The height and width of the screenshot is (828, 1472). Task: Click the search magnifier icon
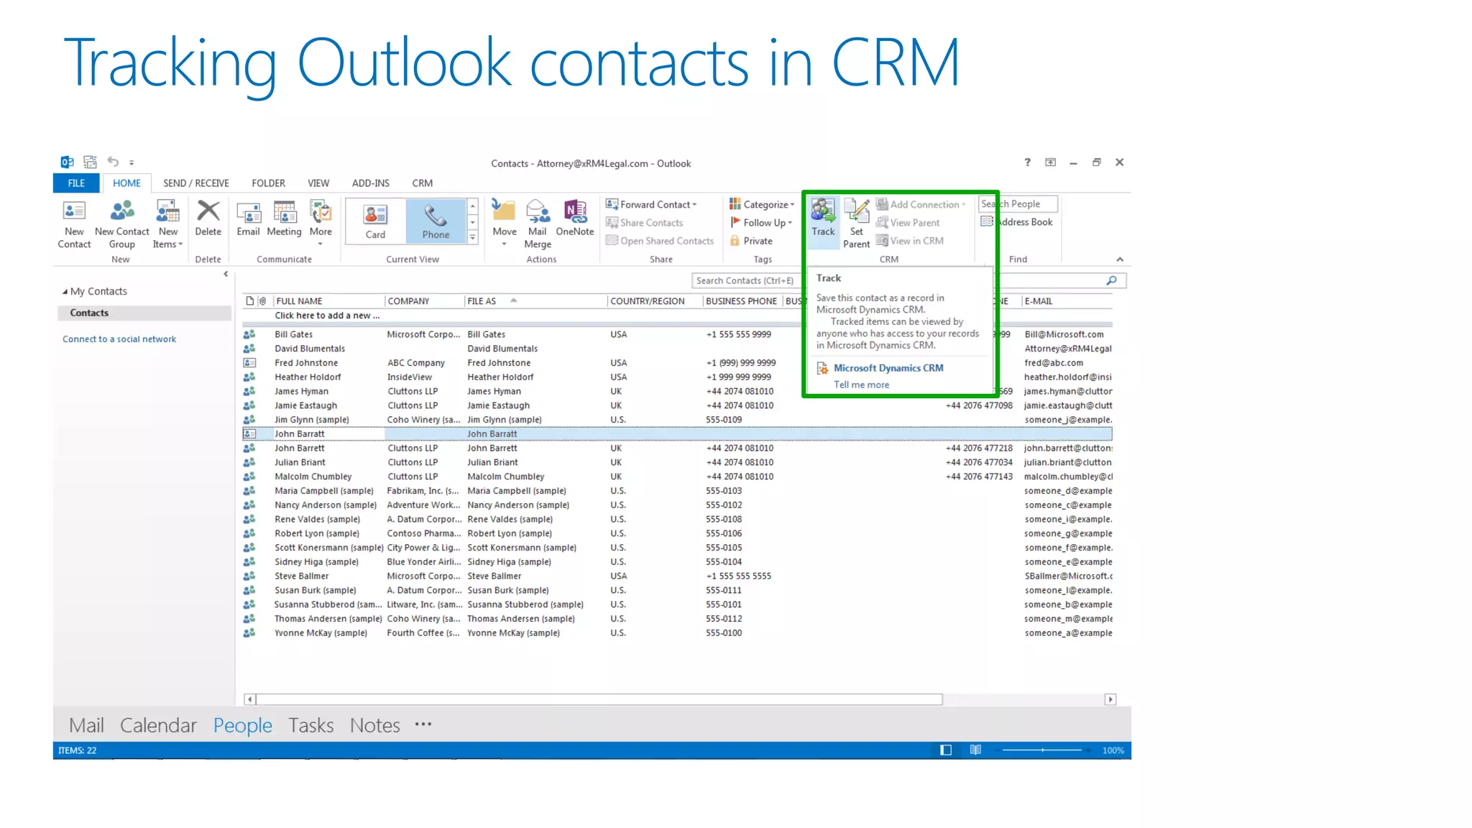pos(1111,280)
